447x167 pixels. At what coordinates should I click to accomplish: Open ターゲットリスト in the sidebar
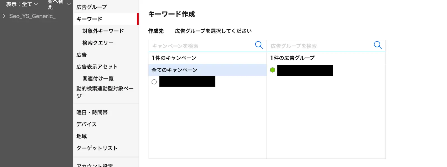click(x=97, y=148)
